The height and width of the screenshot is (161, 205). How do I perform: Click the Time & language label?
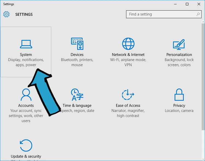[77, 106]
